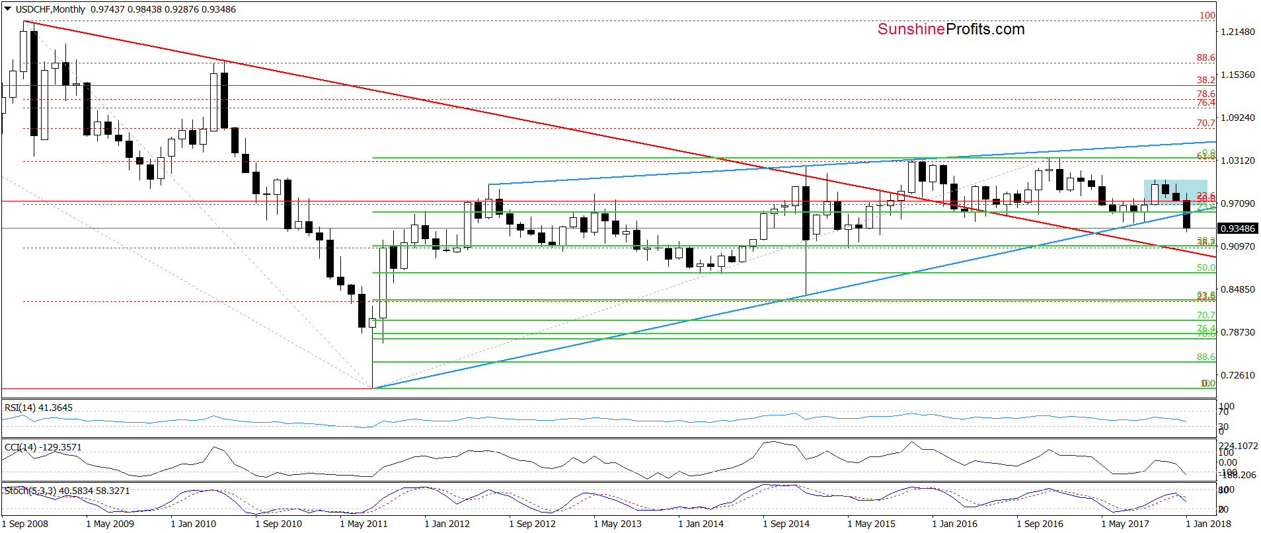Click the 1.09240 price axis label
This screenshot has height=533, width=1261.
coord(1238,118)
